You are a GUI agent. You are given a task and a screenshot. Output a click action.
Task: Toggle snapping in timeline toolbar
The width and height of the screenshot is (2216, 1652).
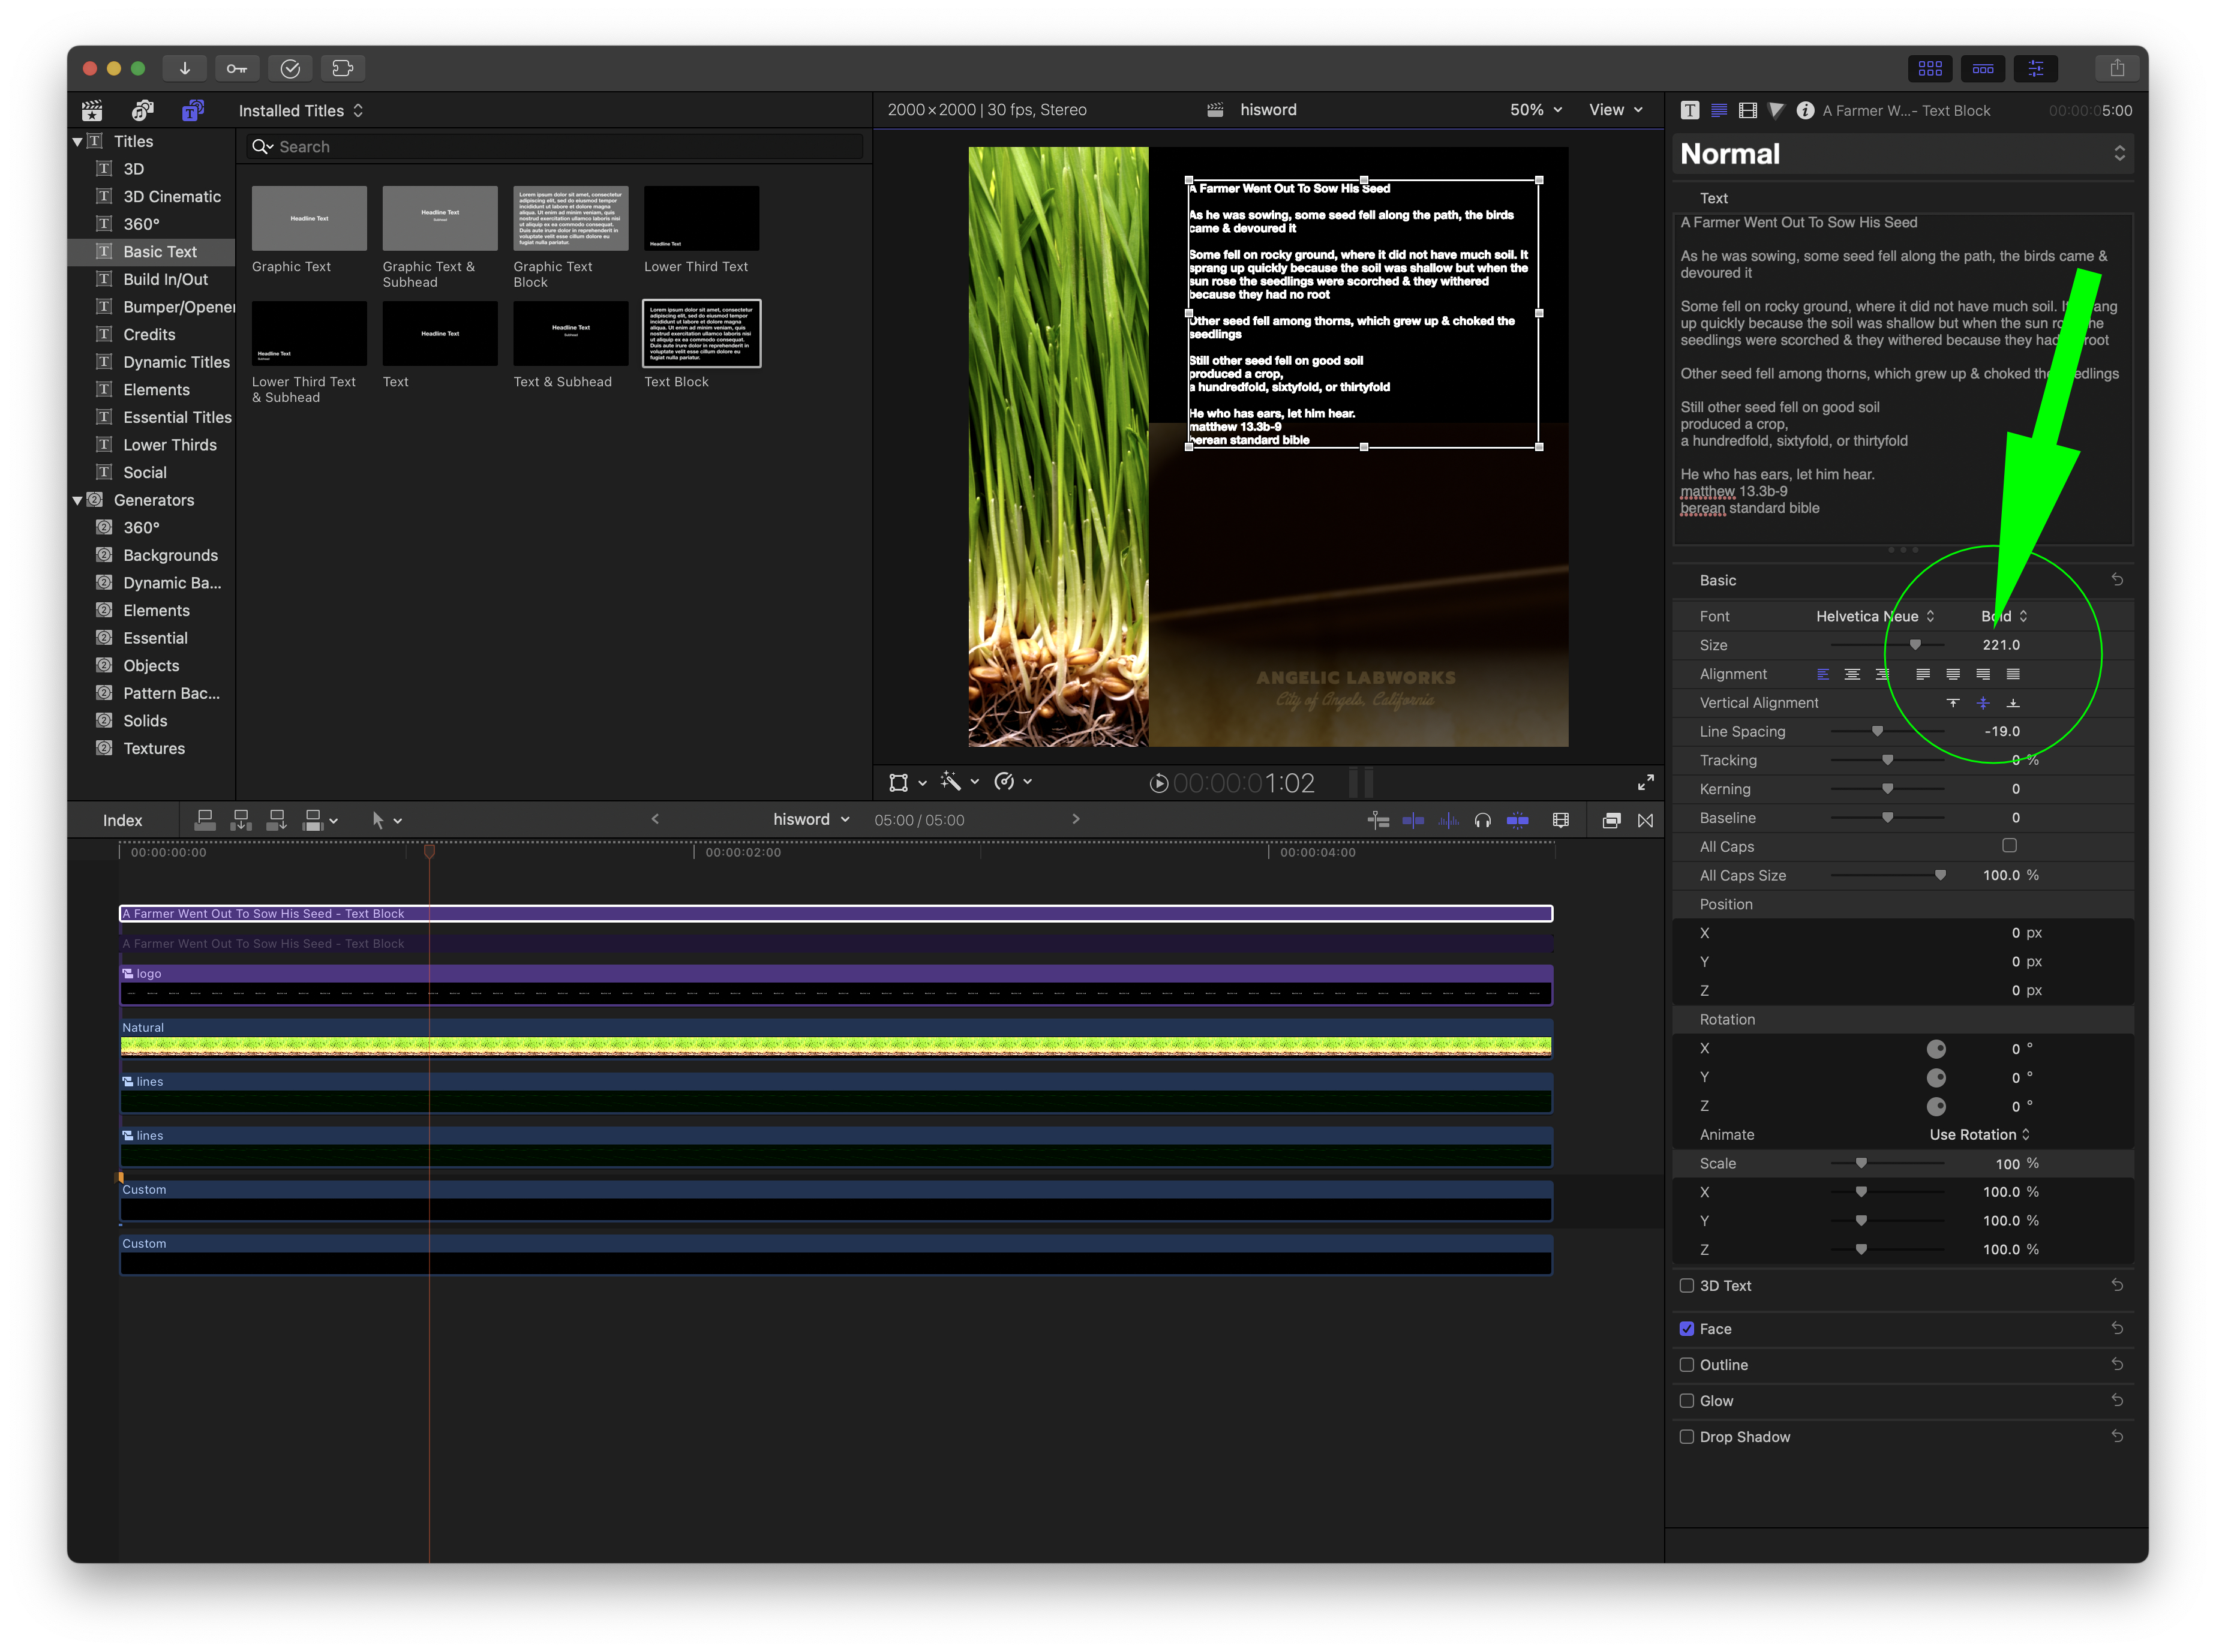1516,820
